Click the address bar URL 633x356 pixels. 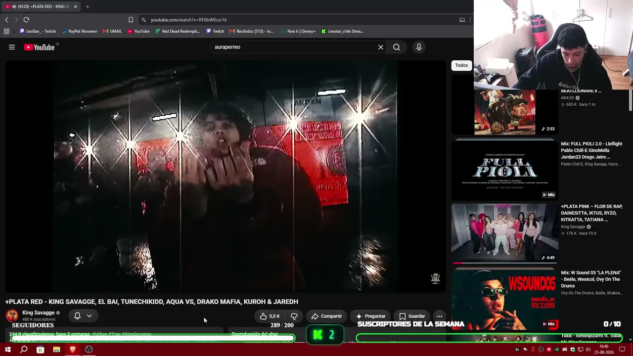pyautogui.click(x=188, y=20)
